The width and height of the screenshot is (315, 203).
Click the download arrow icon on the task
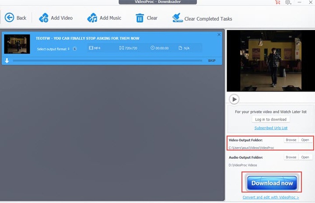[7, 60]
